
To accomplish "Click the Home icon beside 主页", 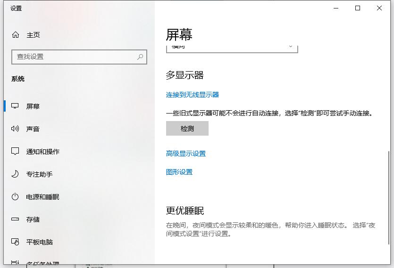I will 16,35.
